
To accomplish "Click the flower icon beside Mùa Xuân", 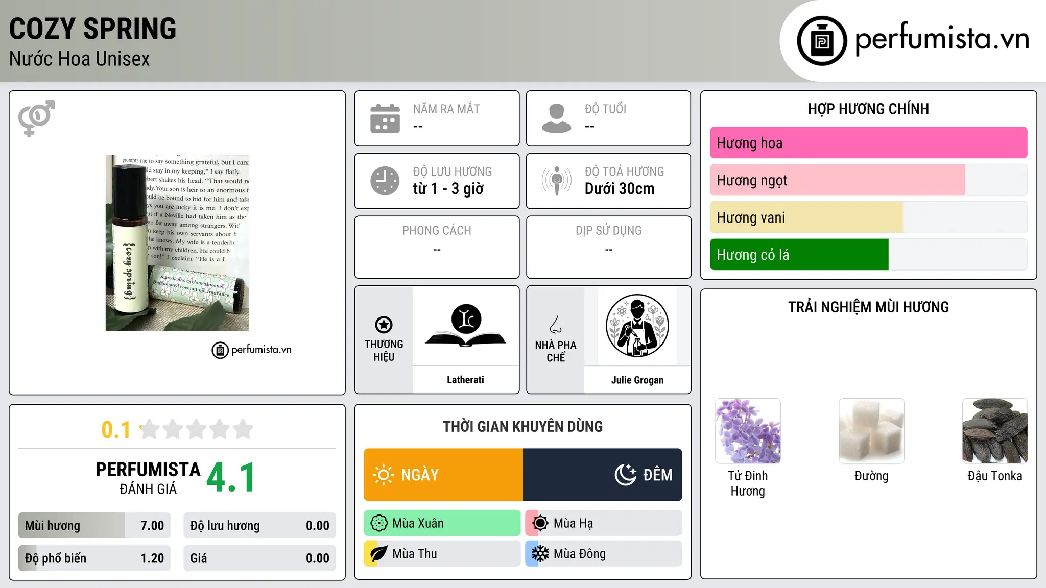I will [379, 523].
